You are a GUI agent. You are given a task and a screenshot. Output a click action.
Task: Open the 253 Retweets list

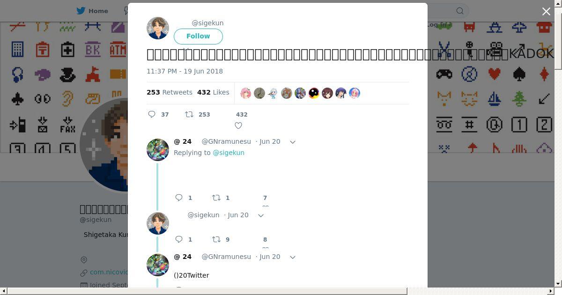[170, 92]
